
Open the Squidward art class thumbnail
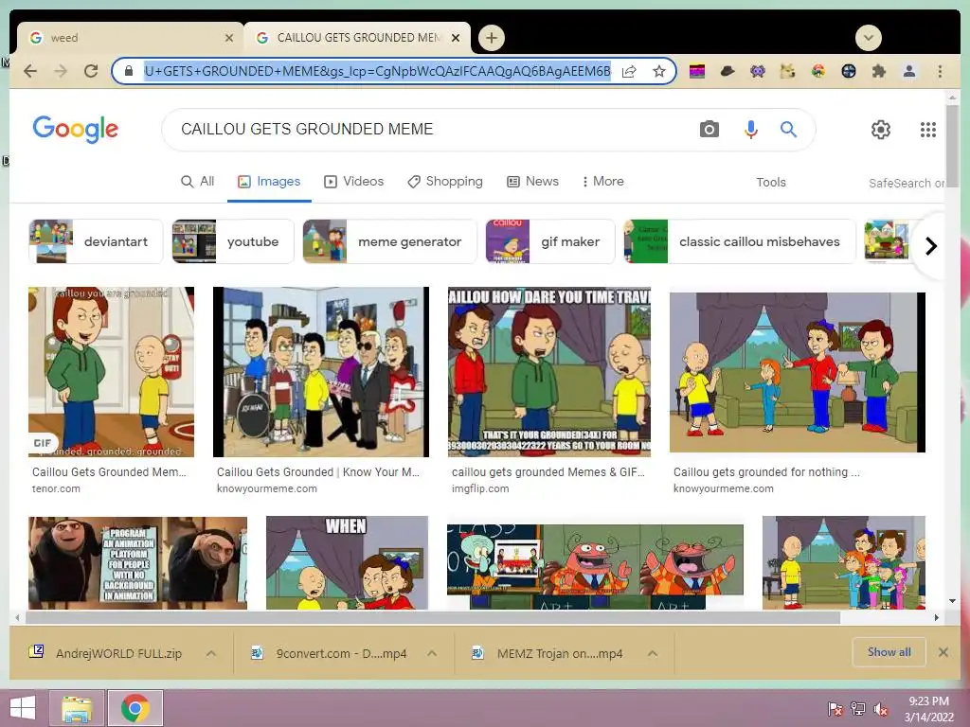595,567
